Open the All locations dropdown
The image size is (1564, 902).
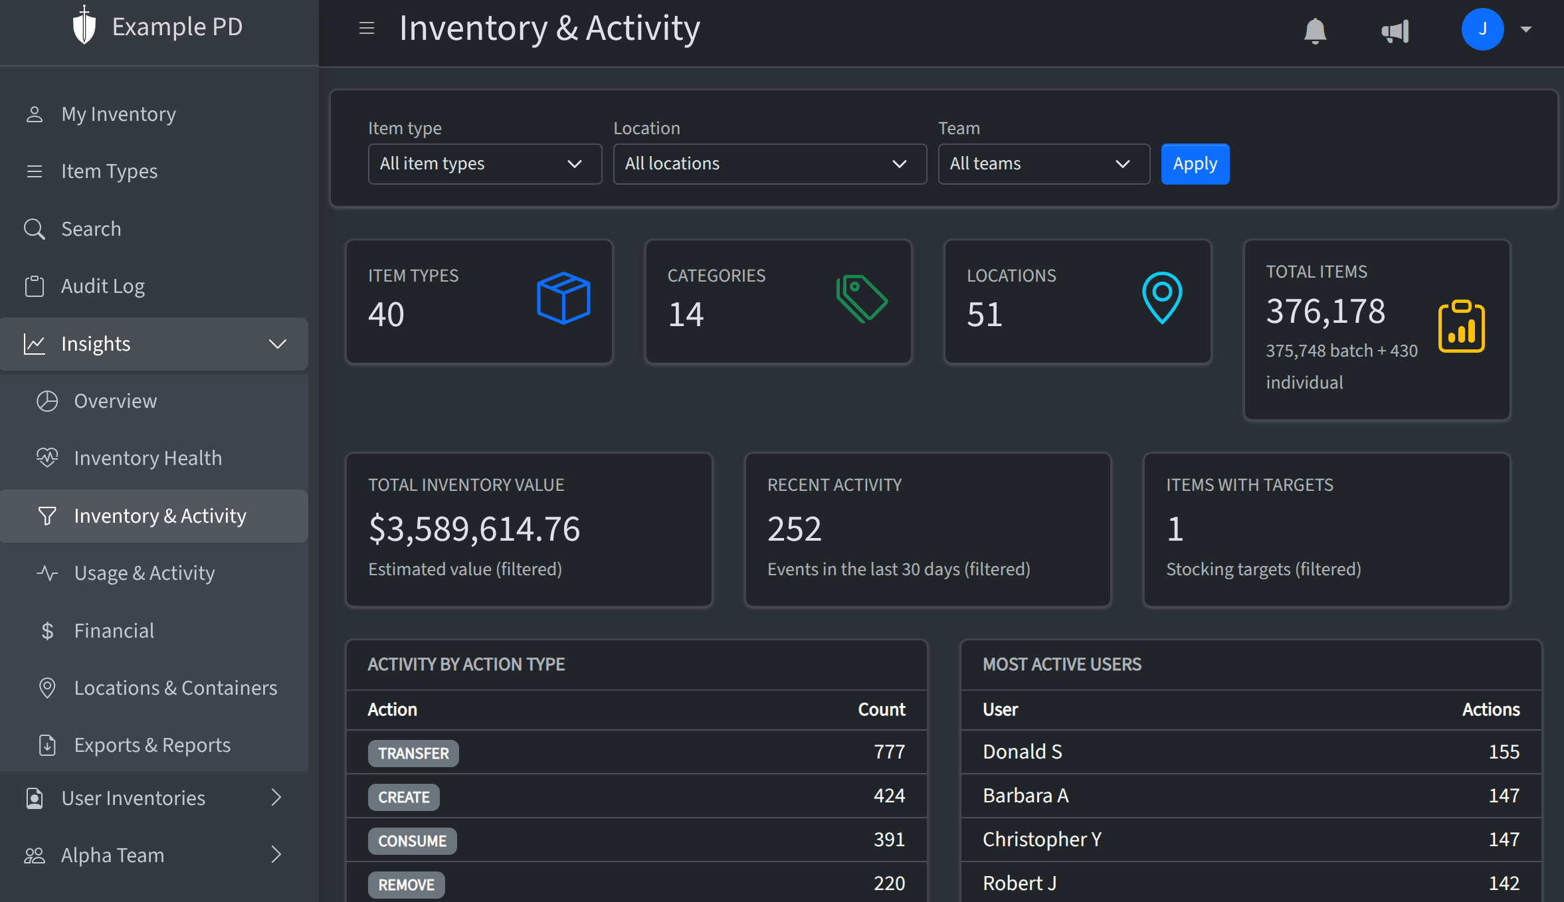pyautogui.click(x=769, y=163)
